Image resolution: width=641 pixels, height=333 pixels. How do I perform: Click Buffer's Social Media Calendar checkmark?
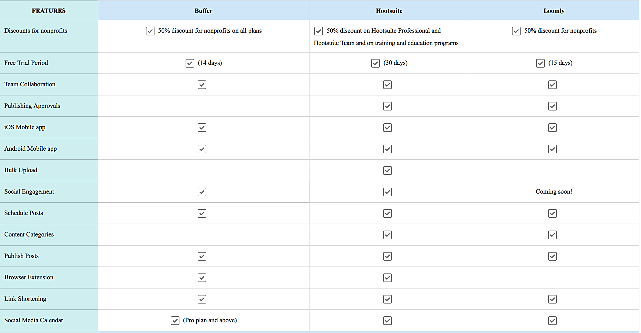pyautogui.click(x=175, y=321)
